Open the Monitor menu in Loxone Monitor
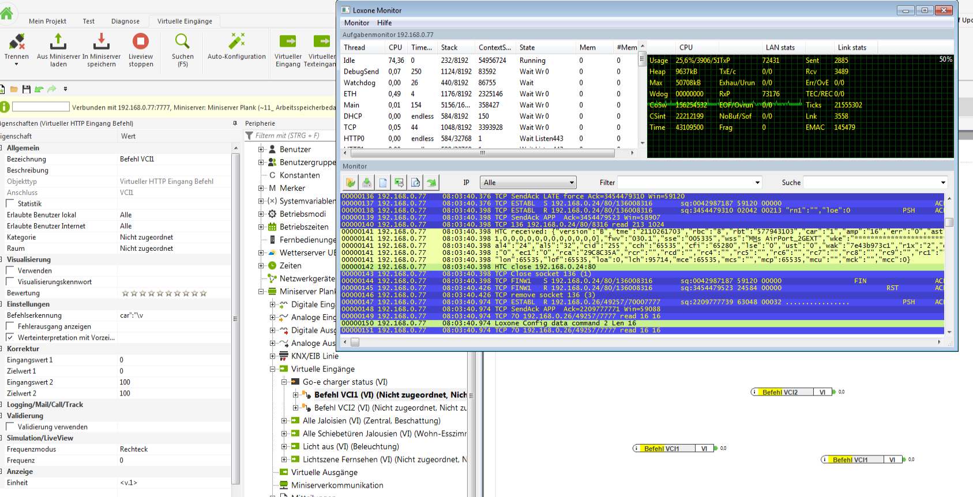Image resolution: width=973 pixels, height=497 pixels. coord(356,23)
